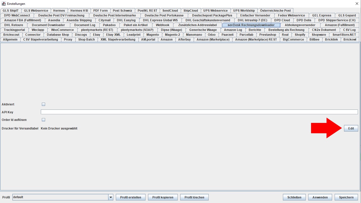The image size is (361, 203).
Task: Open the Prestashop tab
Action: 267,35
